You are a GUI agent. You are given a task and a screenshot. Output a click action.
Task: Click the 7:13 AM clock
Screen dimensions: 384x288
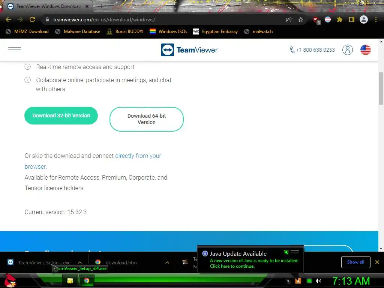351,281
